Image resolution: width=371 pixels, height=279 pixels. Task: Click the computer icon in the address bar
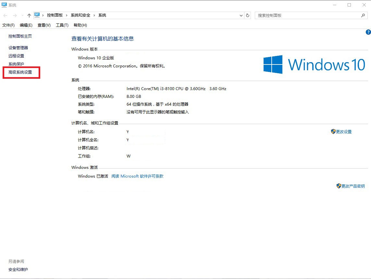[x=37, y=15]
